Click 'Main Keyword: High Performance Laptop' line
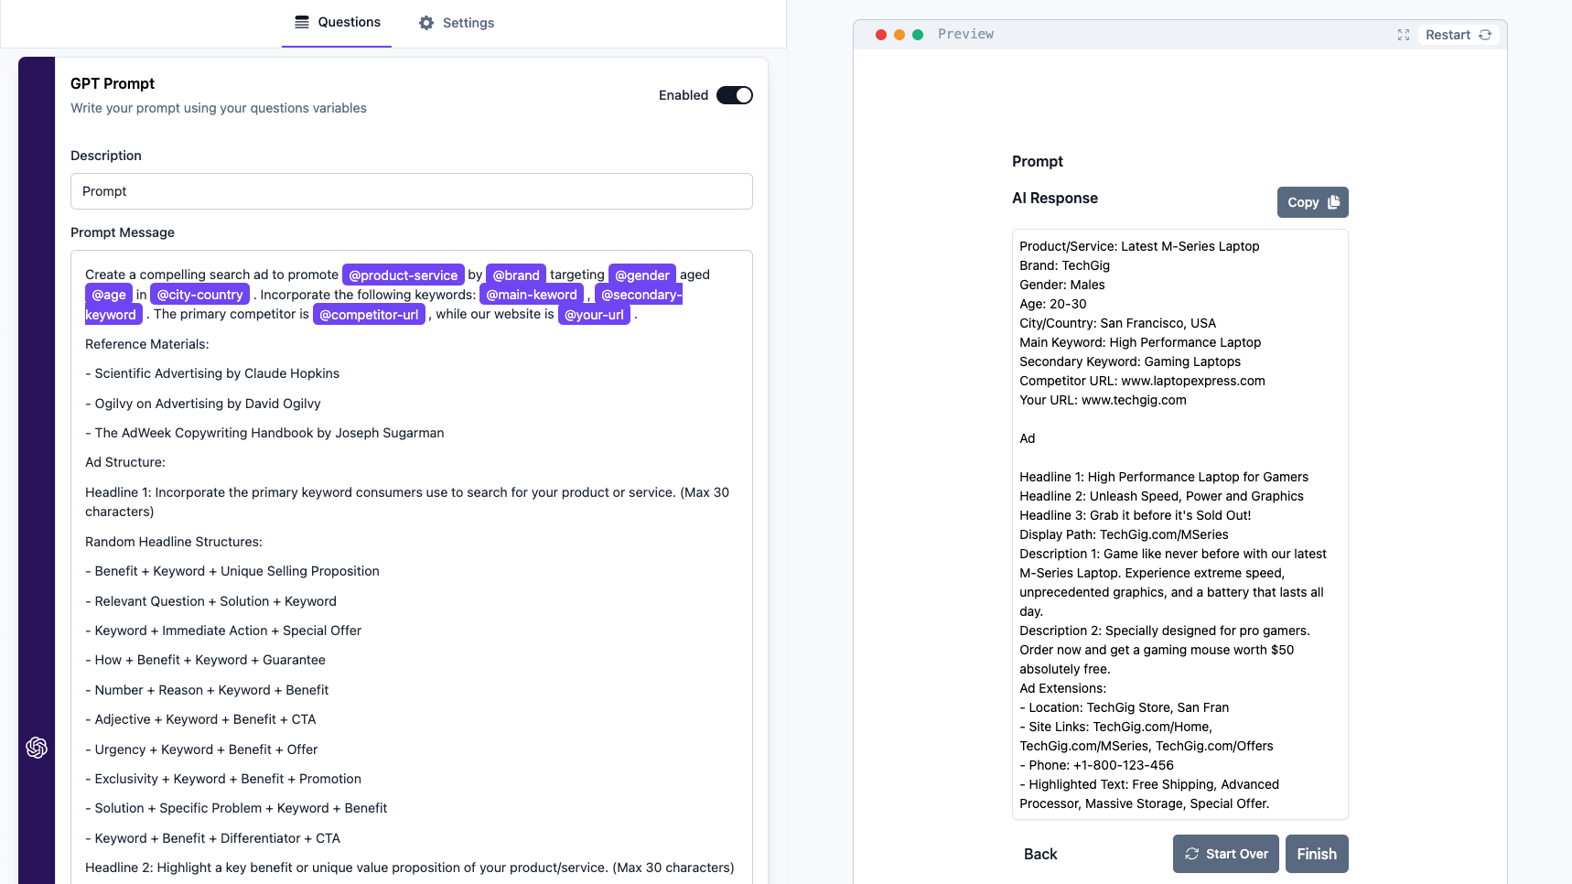 (x=1140, y=342)
